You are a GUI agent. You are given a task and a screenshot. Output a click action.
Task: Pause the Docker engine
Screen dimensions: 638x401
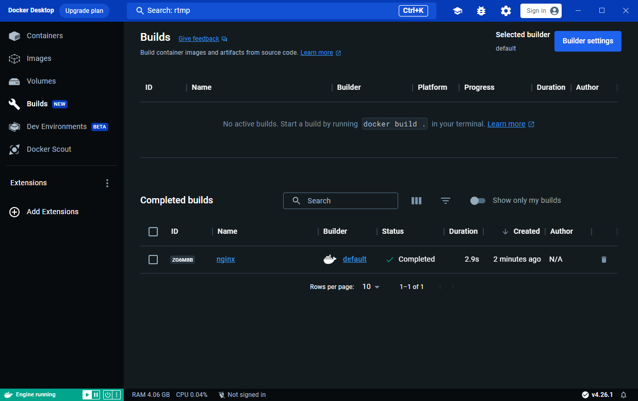pyautogui.click(x=96, y=395)
